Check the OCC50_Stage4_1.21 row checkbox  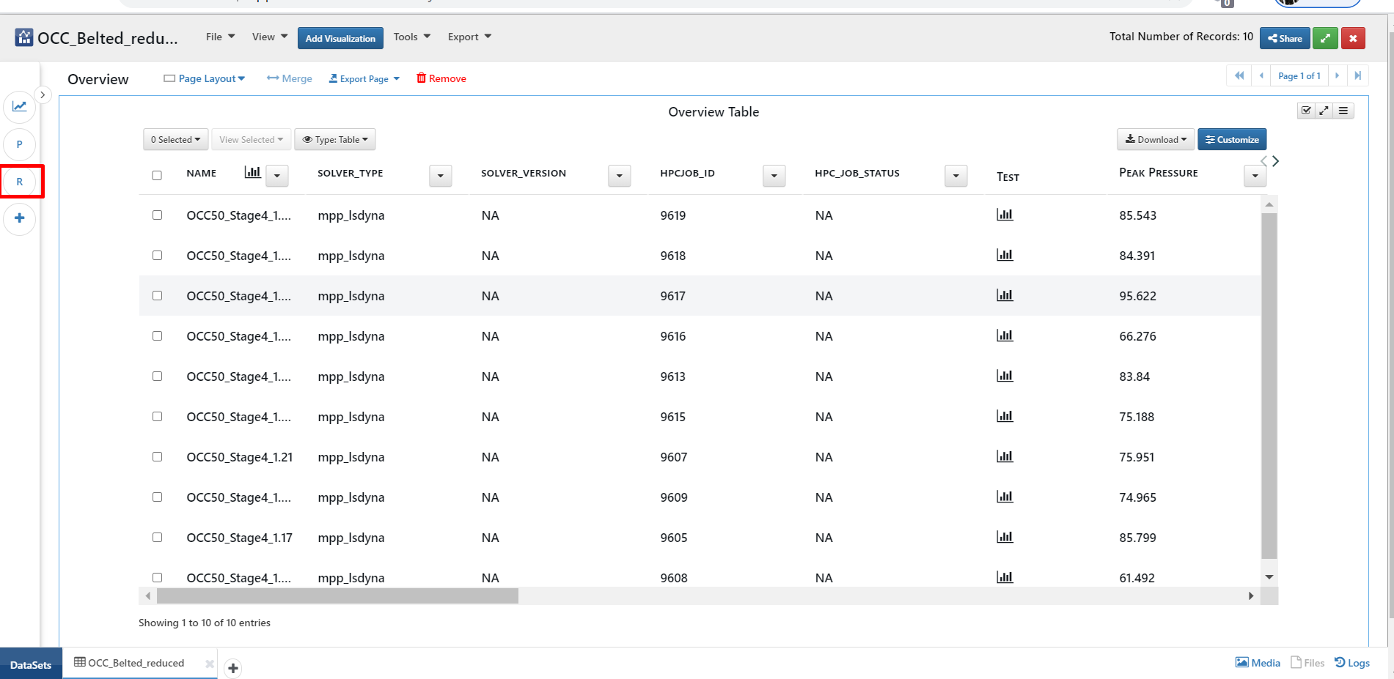[x=157, y=457]
